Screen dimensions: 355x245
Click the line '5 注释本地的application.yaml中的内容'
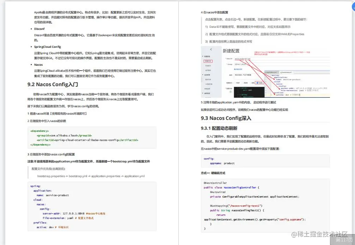click(x=238, y=102)
